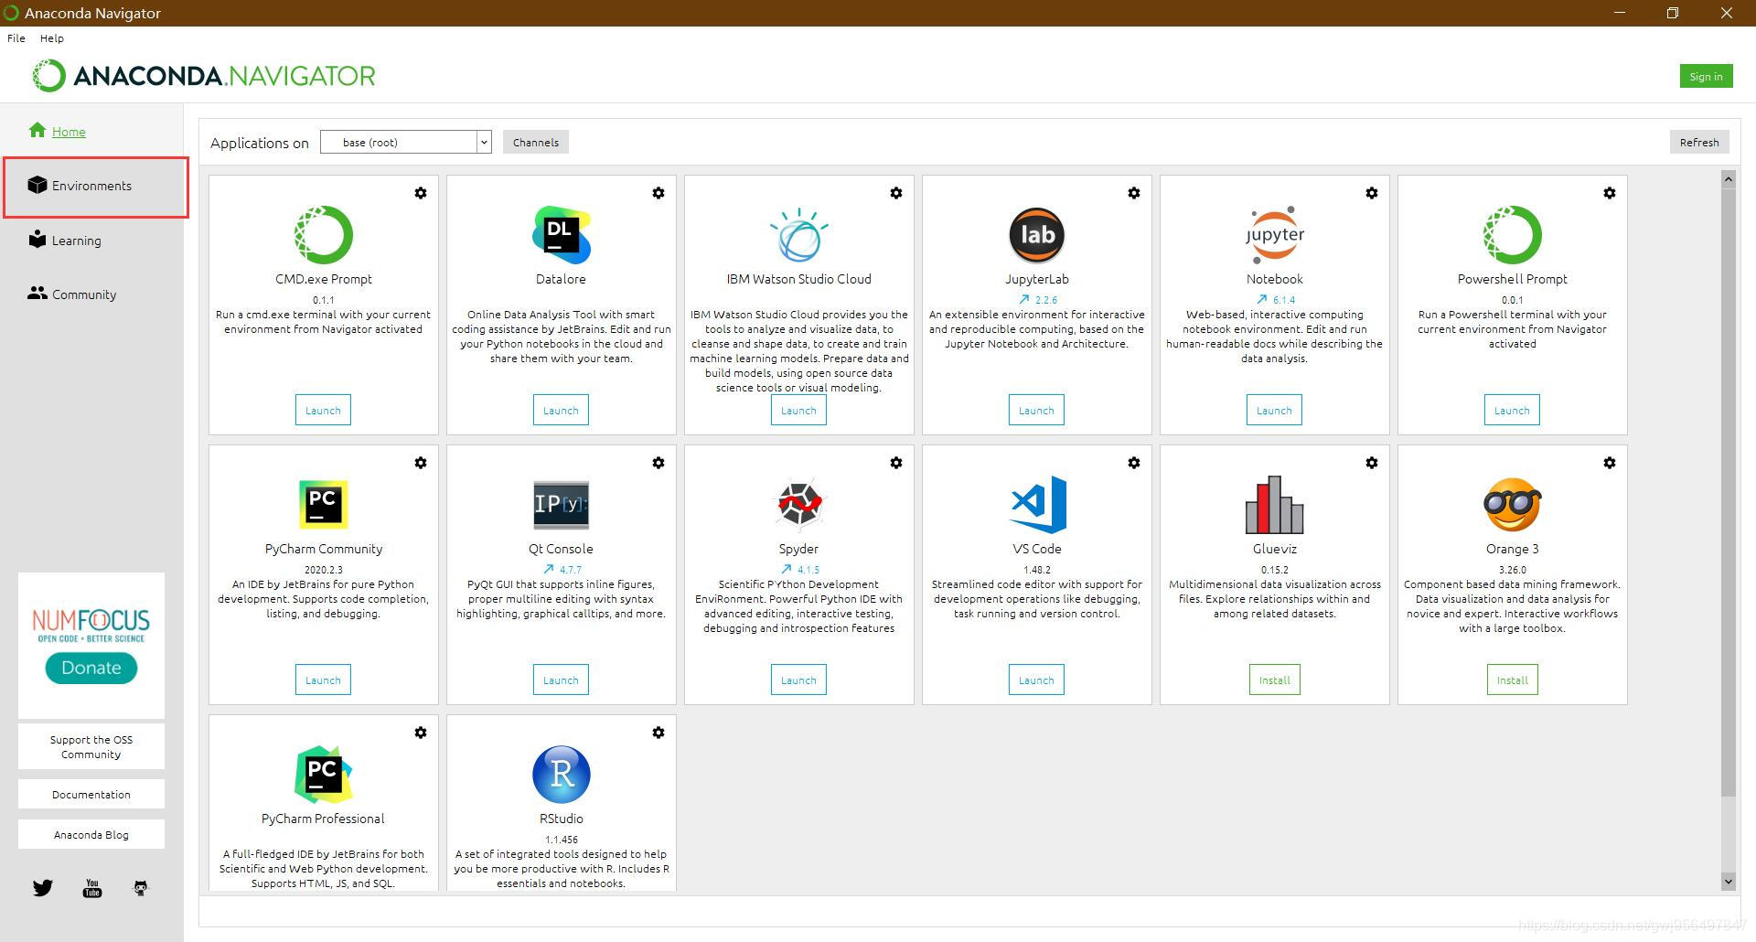Click the Jupyter Notebook logo
This screenshot has height=942, width=1756.
click(1275, 235)
